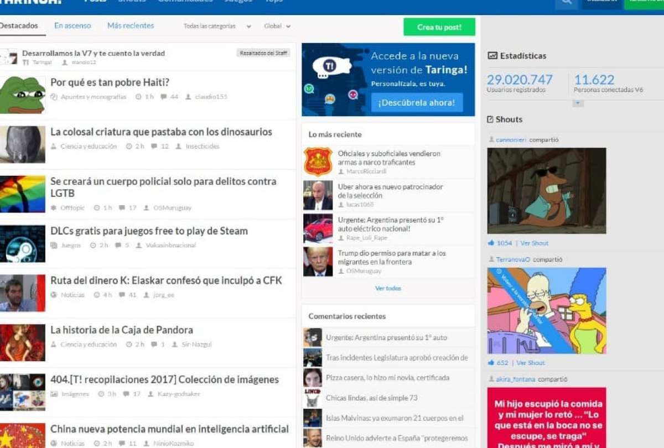Click the Shouts section edit icon
This screenshot has width=664, height=448.
tap(490, 119)
